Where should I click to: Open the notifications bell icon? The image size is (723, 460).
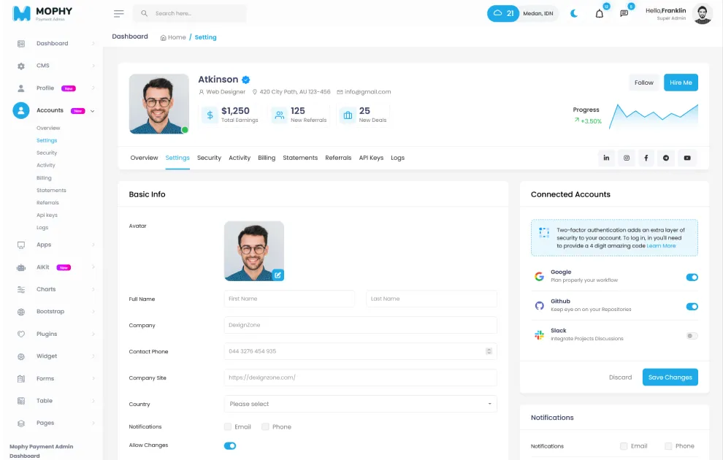point(600,13)
